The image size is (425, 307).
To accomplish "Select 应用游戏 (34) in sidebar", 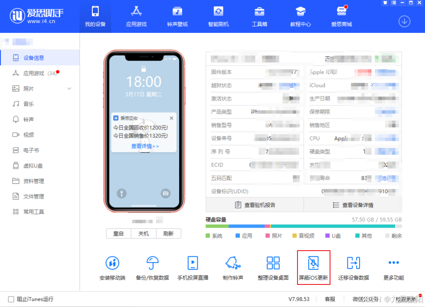I will point(40,73).
